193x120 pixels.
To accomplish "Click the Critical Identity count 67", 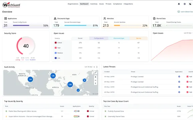I will [x=138, y=43].
